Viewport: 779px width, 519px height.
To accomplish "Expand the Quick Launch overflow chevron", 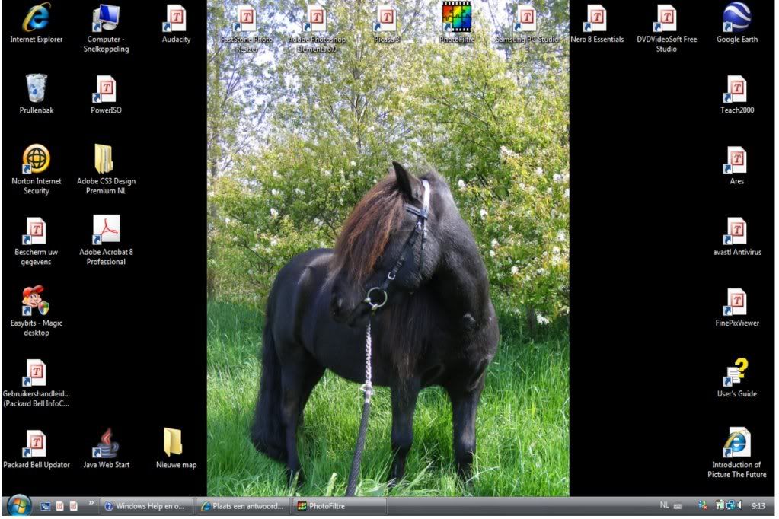I will [x=92, y=503].
